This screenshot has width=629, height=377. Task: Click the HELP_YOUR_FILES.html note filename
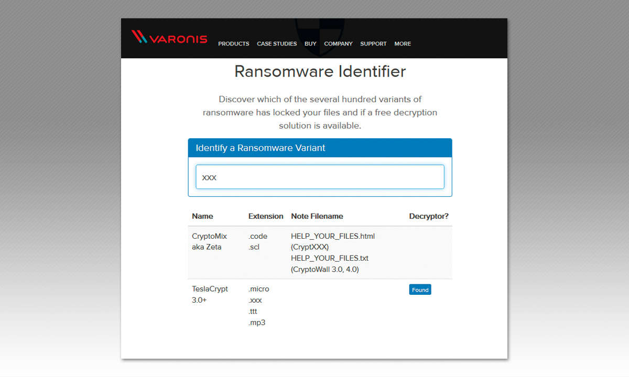click(x=333, y=236)
